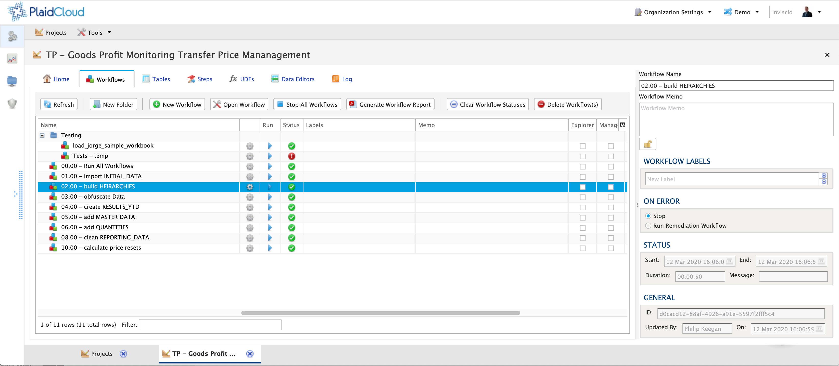Open gear settings for 06.00 - add QUANTITIES

[250, 227]
